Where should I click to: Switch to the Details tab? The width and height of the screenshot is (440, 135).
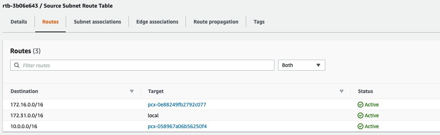pos(19,22)
